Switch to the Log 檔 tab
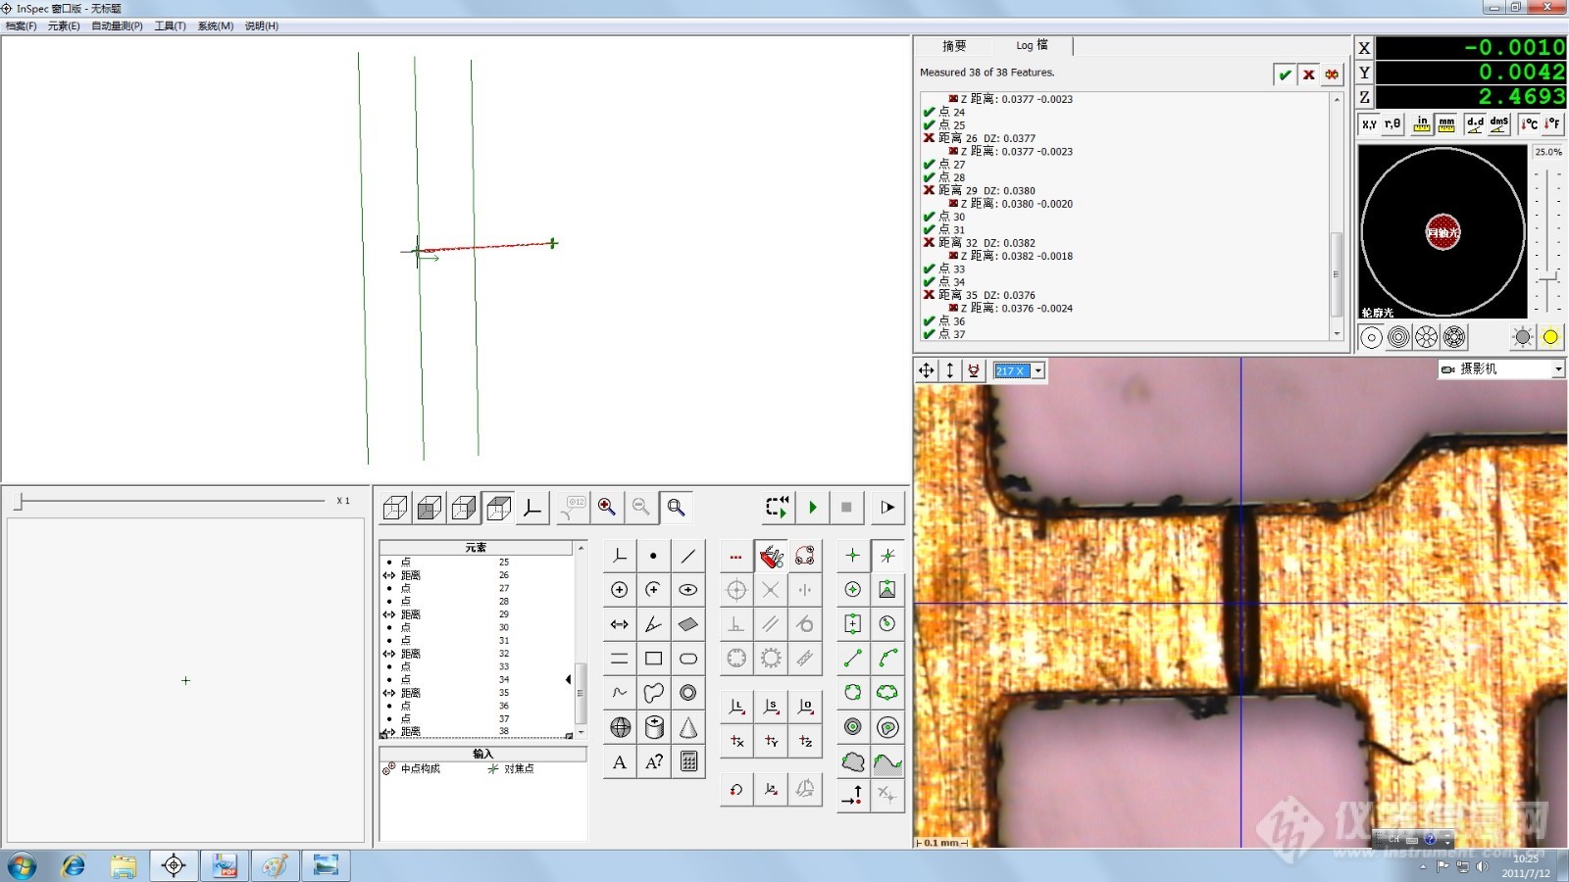Screen dimensions: 1569x882 (x=1032, y=46)
